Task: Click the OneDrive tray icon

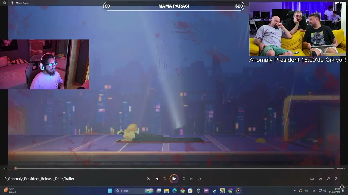Action: point(307,191)
